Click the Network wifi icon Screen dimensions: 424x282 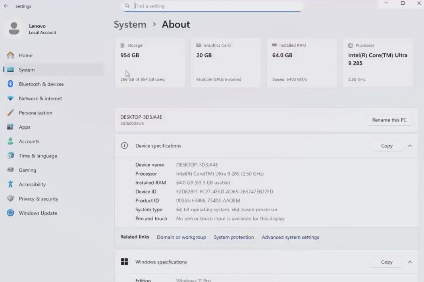[x=10, y=98]
